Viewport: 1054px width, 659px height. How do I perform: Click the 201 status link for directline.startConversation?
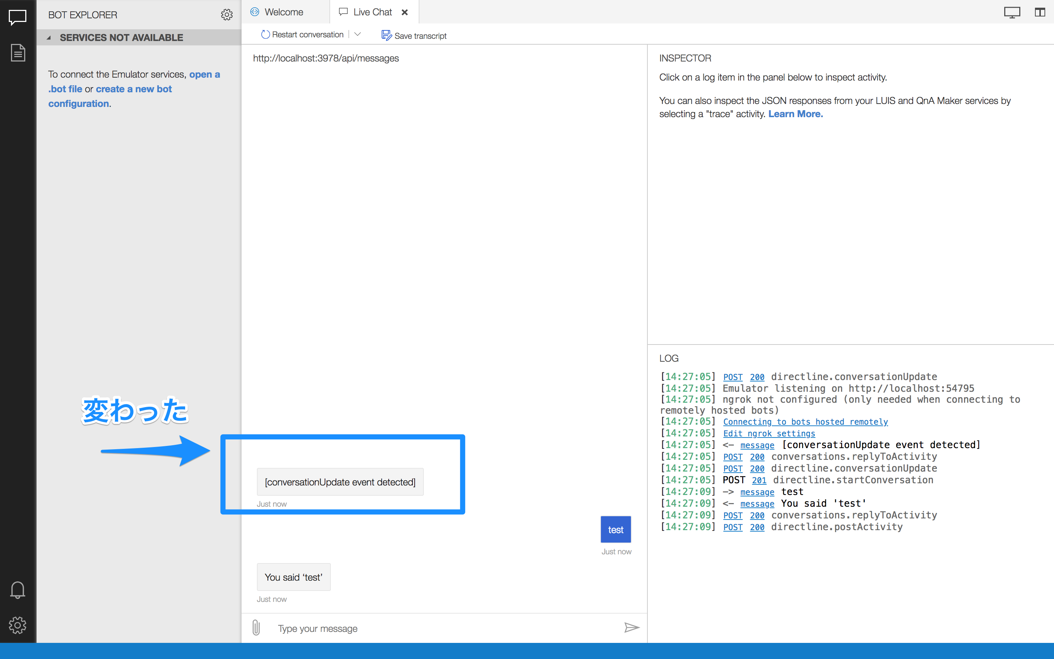click(x=759, y=480)
